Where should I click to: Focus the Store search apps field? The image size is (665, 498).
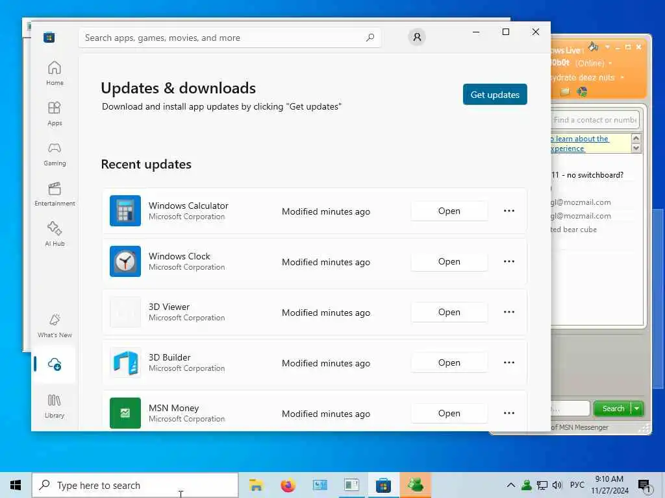(x=229, y=38)
